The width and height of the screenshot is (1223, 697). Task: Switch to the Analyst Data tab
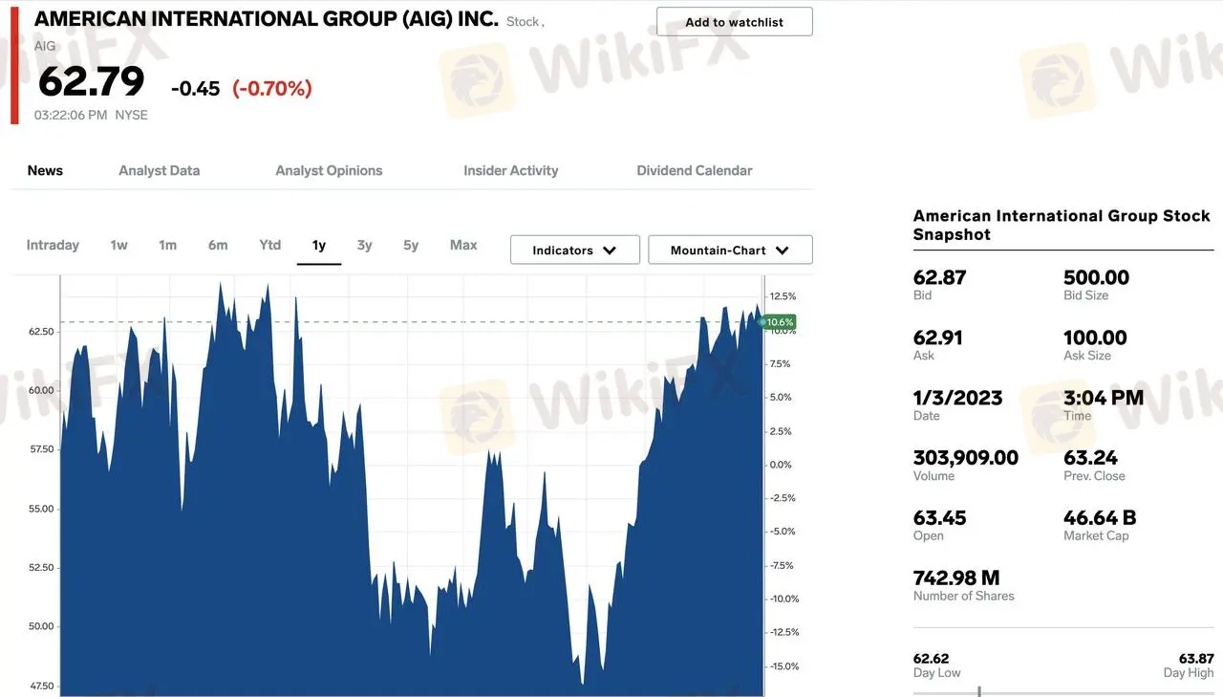(x=160, y=170)
